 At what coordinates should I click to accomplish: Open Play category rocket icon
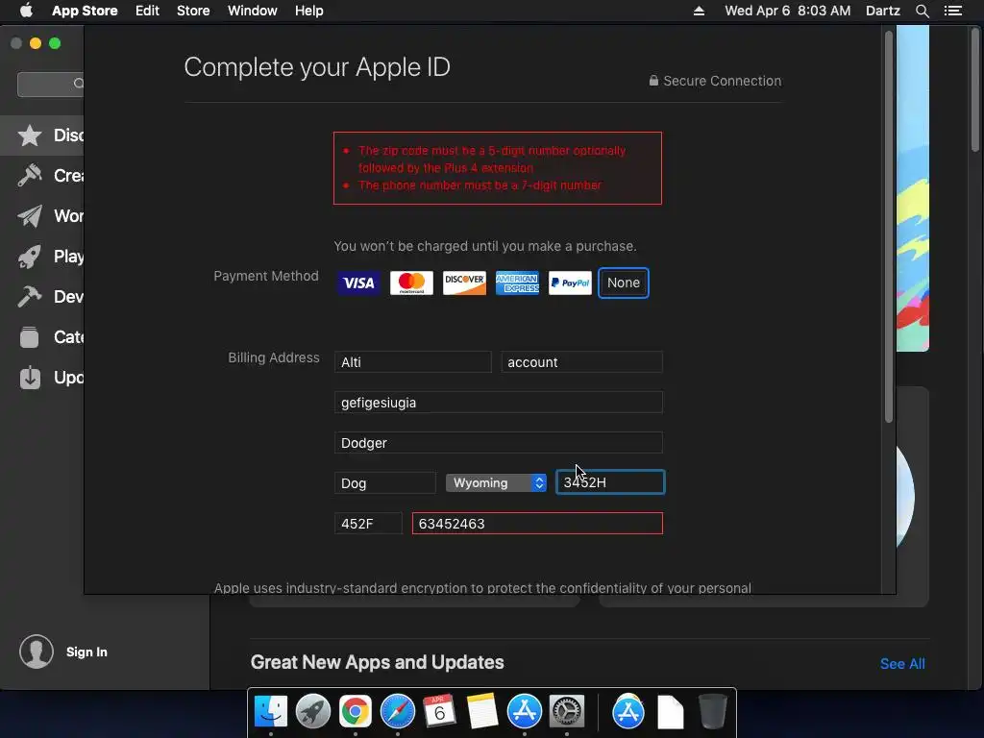click(x=30, y=256)
